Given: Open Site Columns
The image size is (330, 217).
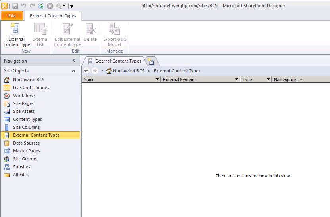Looking at the screenshot, I should coord(40,127).
